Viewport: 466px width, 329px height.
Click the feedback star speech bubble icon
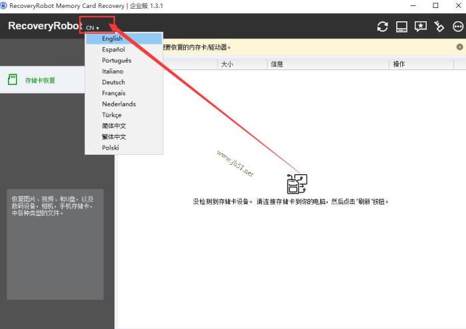[421, 27]
